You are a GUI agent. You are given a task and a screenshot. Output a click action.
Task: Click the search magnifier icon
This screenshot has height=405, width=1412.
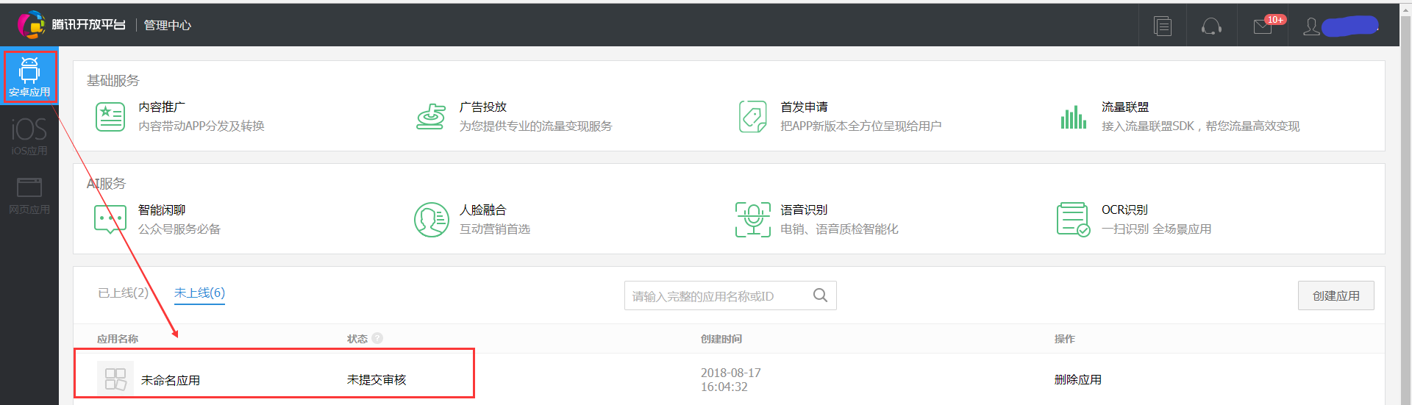tap(821, 295)
